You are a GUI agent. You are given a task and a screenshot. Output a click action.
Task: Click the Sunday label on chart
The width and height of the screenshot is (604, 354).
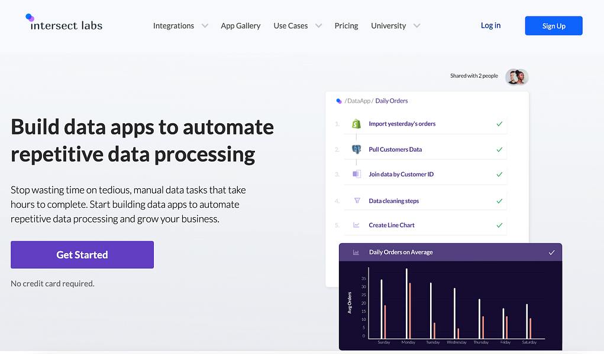pyautogui.click(x=384, y=342)
